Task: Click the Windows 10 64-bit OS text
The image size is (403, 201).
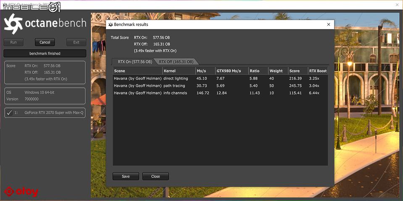Action: coord(40,93)
